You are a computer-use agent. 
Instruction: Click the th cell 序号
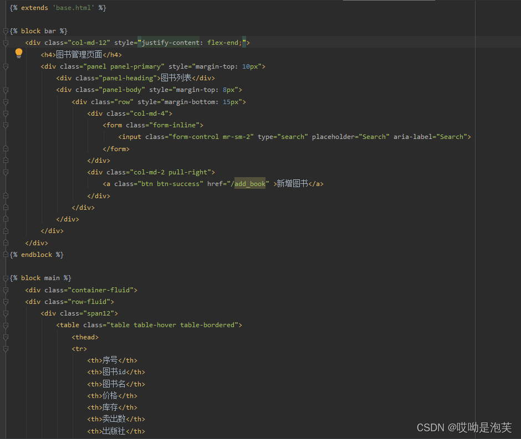[x=110, y=360]
